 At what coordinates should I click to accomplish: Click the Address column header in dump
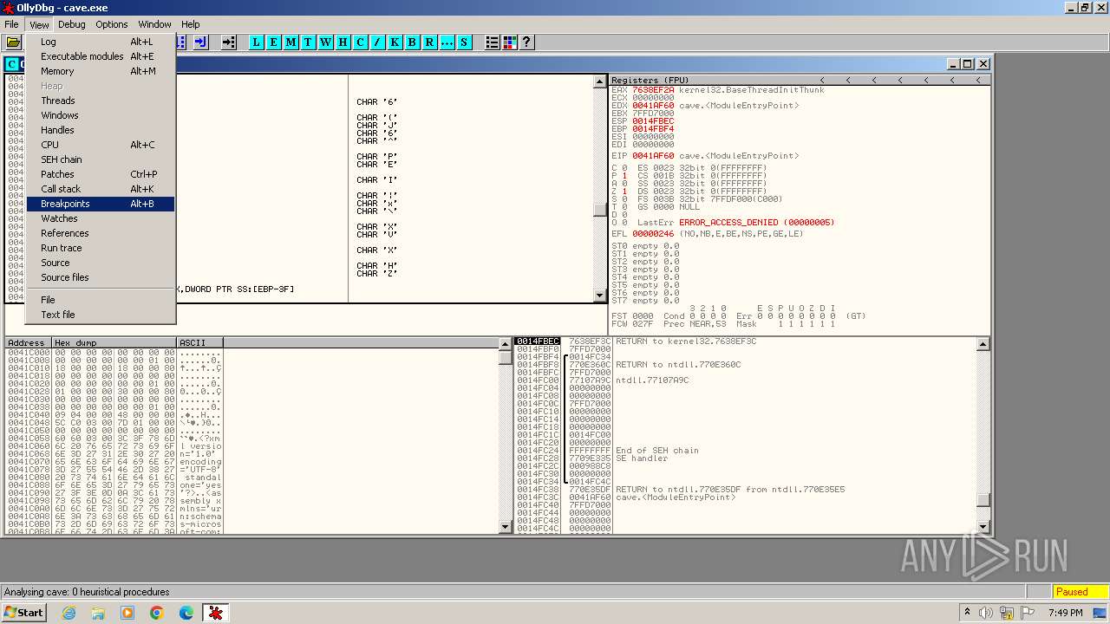[x=27, y=342]
